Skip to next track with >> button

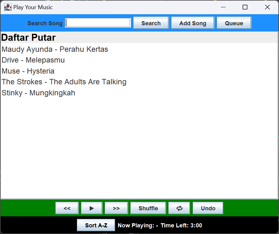pyautogui.click(x=116, y=208)
